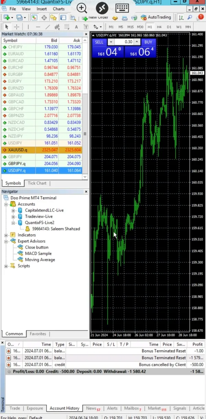Click the blue BUY button

pyautogui.click(x=148, y=42)
